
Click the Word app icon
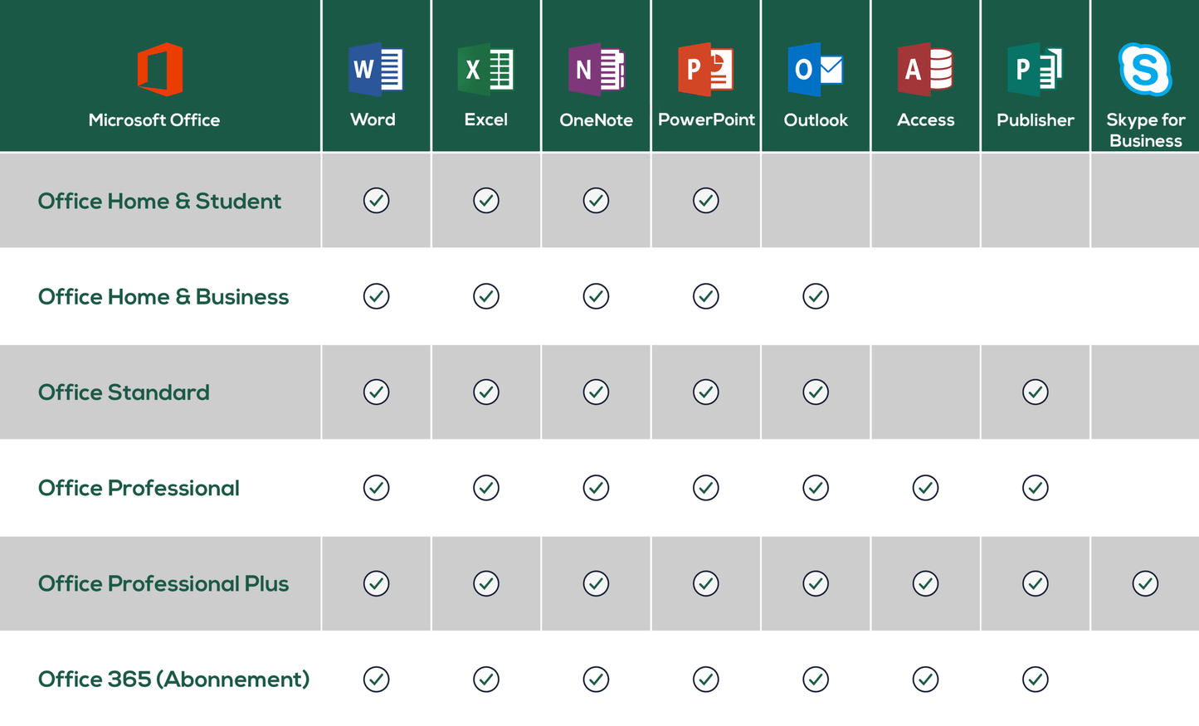376,69
